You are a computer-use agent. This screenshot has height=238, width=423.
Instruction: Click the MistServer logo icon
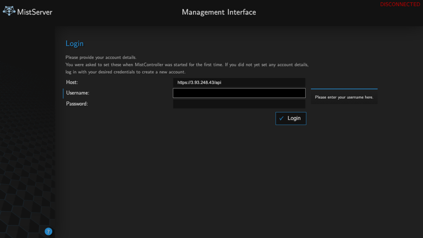point(9,11)
